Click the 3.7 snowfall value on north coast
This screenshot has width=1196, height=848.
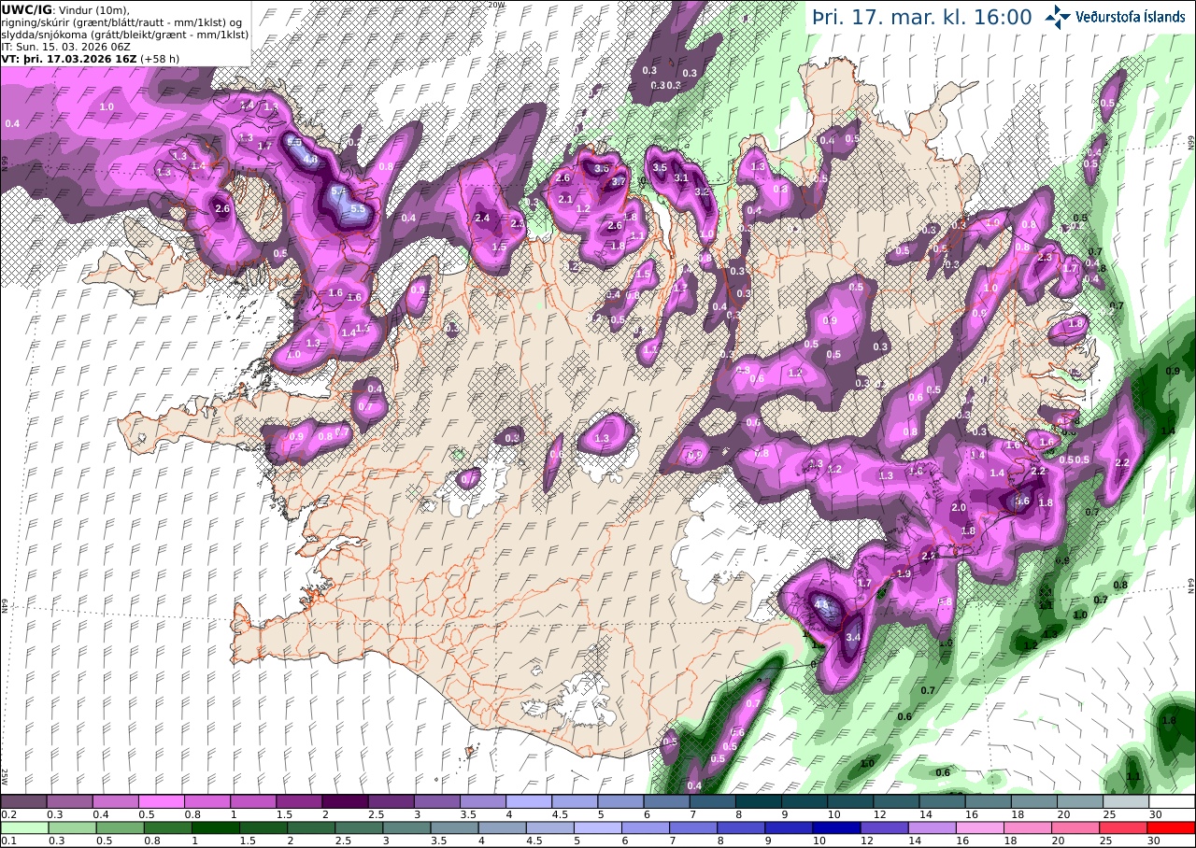coord(618,183)
